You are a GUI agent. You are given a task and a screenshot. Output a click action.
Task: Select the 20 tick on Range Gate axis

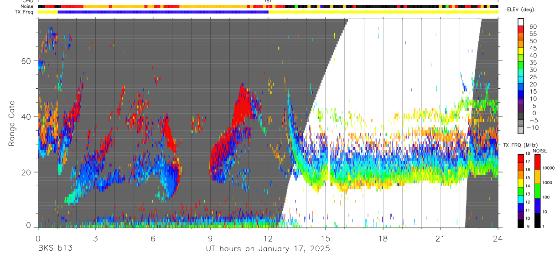pos(27,172)
